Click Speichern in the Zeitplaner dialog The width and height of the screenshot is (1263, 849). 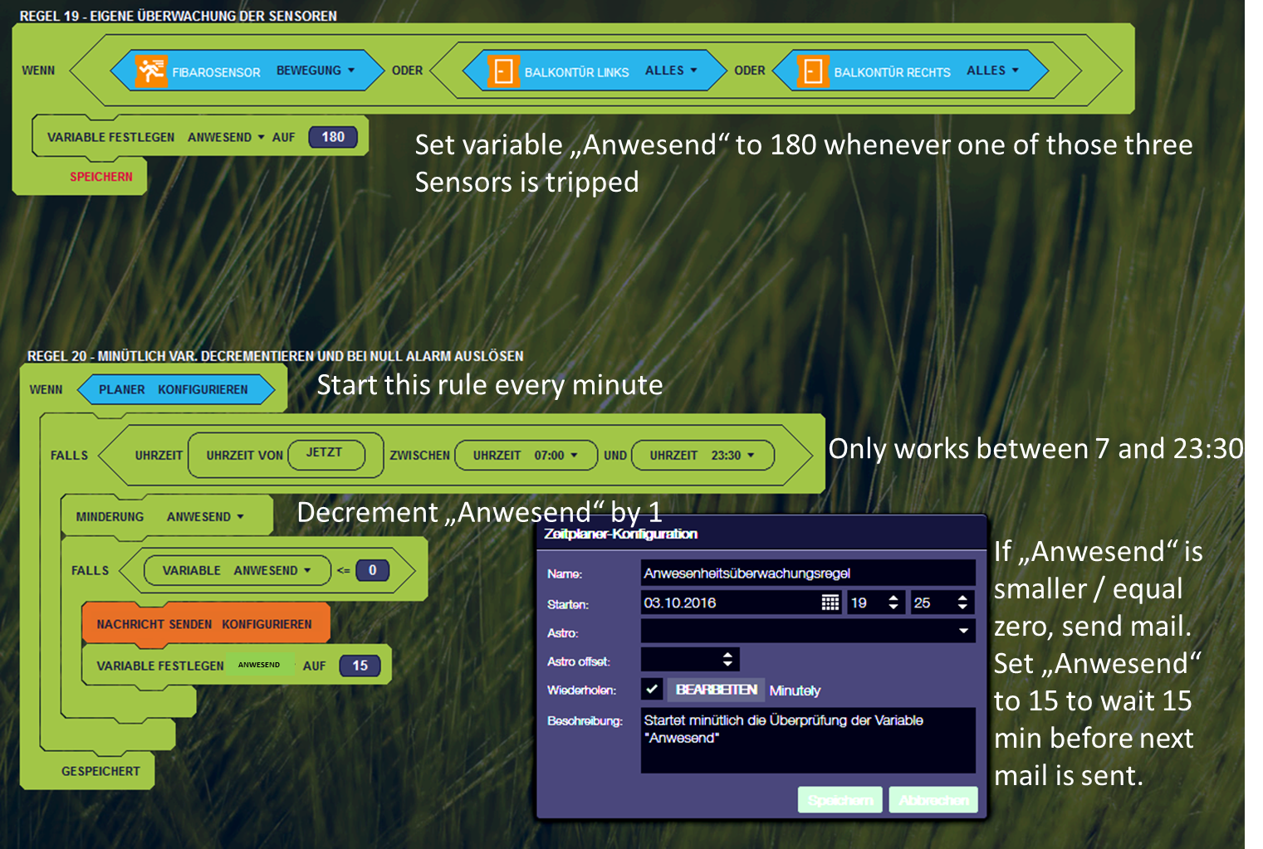click(x=840, y=800)
